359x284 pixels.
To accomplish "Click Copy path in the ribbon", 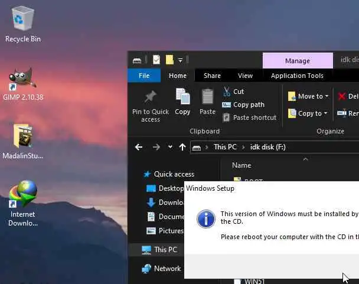I will 243,105.
